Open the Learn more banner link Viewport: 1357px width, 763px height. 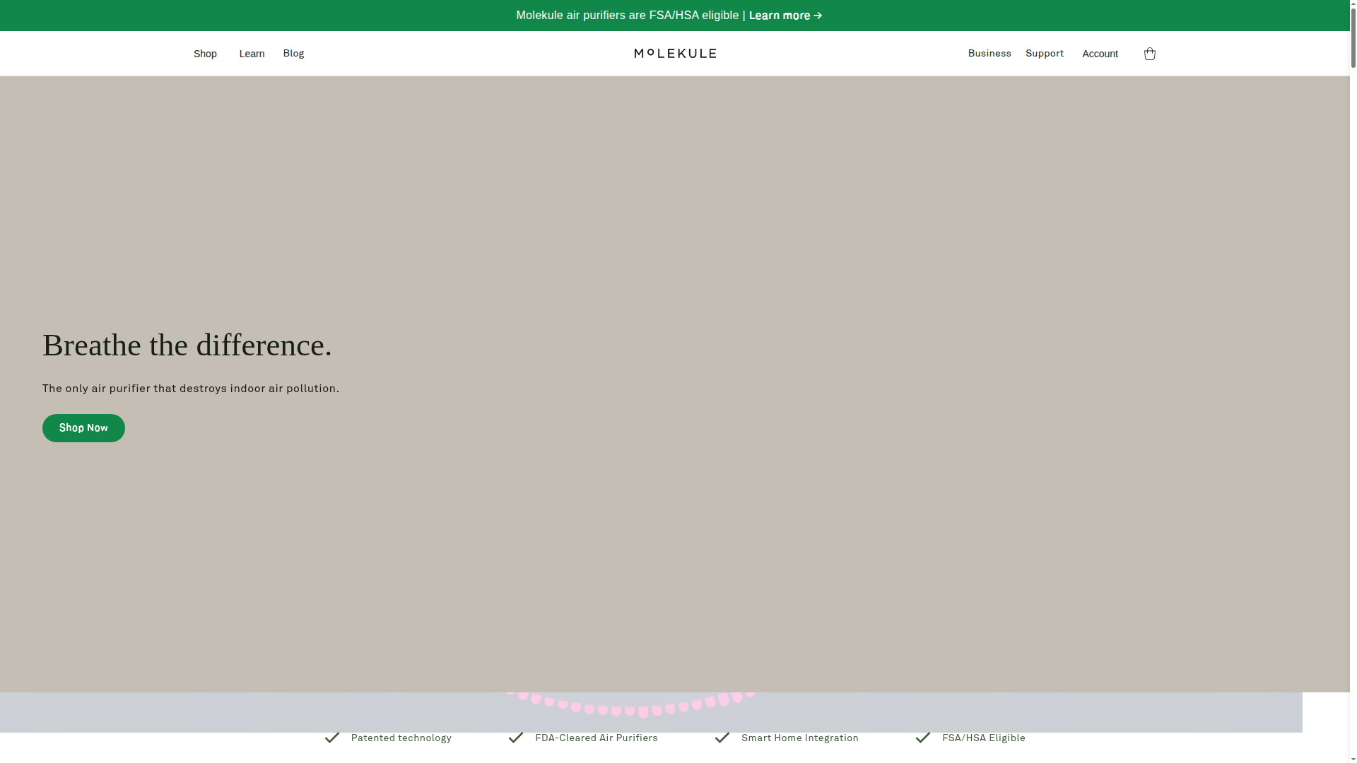[781, 15]
